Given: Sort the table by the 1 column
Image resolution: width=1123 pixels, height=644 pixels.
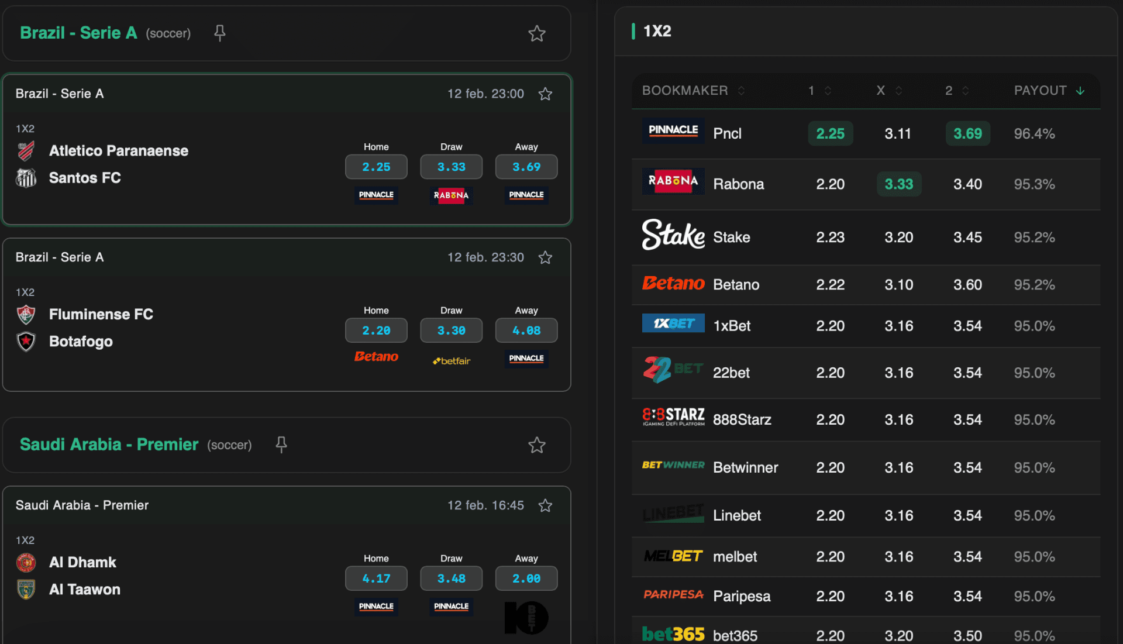Looking at the screenshot, I should tap(826, 91).
